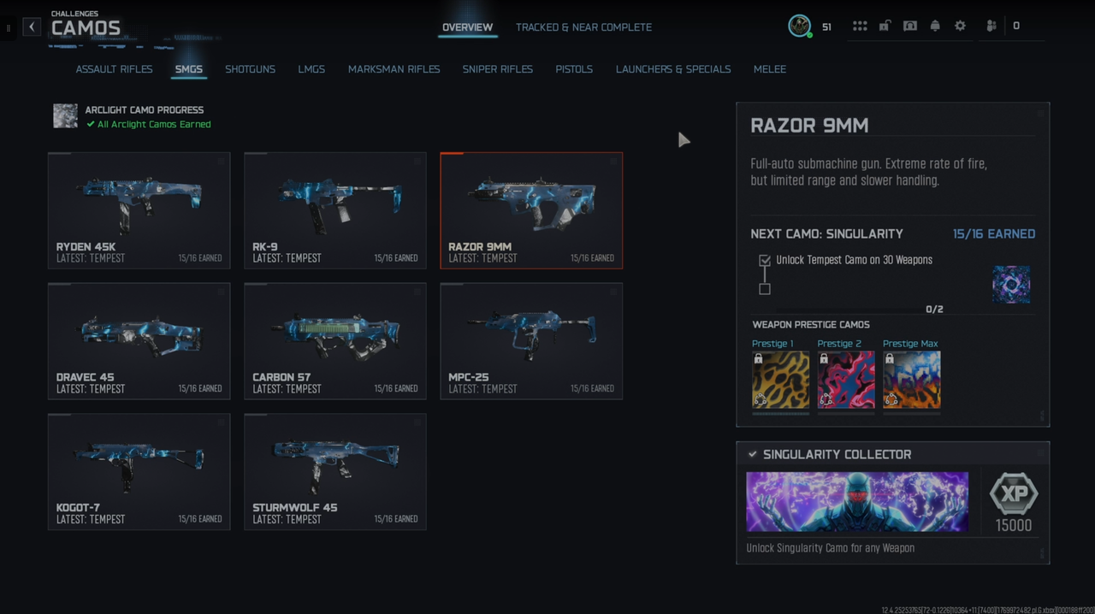Select the SMGs category

click(x=189, y=69)
